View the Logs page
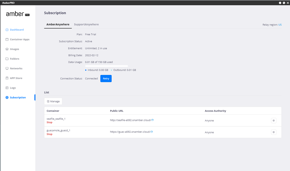This screenshot has height=171, width=290. [13, 88]
